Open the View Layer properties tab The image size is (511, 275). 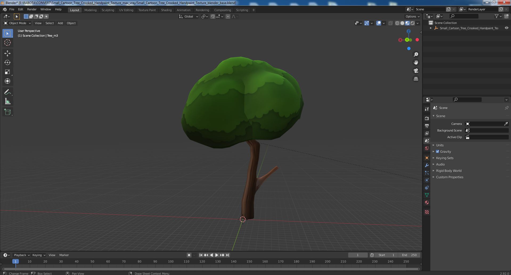[427, 133]
